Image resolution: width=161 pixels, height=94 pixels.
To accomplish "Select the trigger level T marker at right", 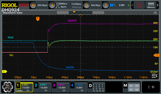I will (157, 55).
